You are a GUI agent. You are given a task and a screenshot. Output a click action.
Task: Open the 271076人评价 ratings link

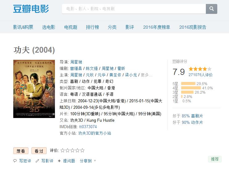[x=200, y=75]
